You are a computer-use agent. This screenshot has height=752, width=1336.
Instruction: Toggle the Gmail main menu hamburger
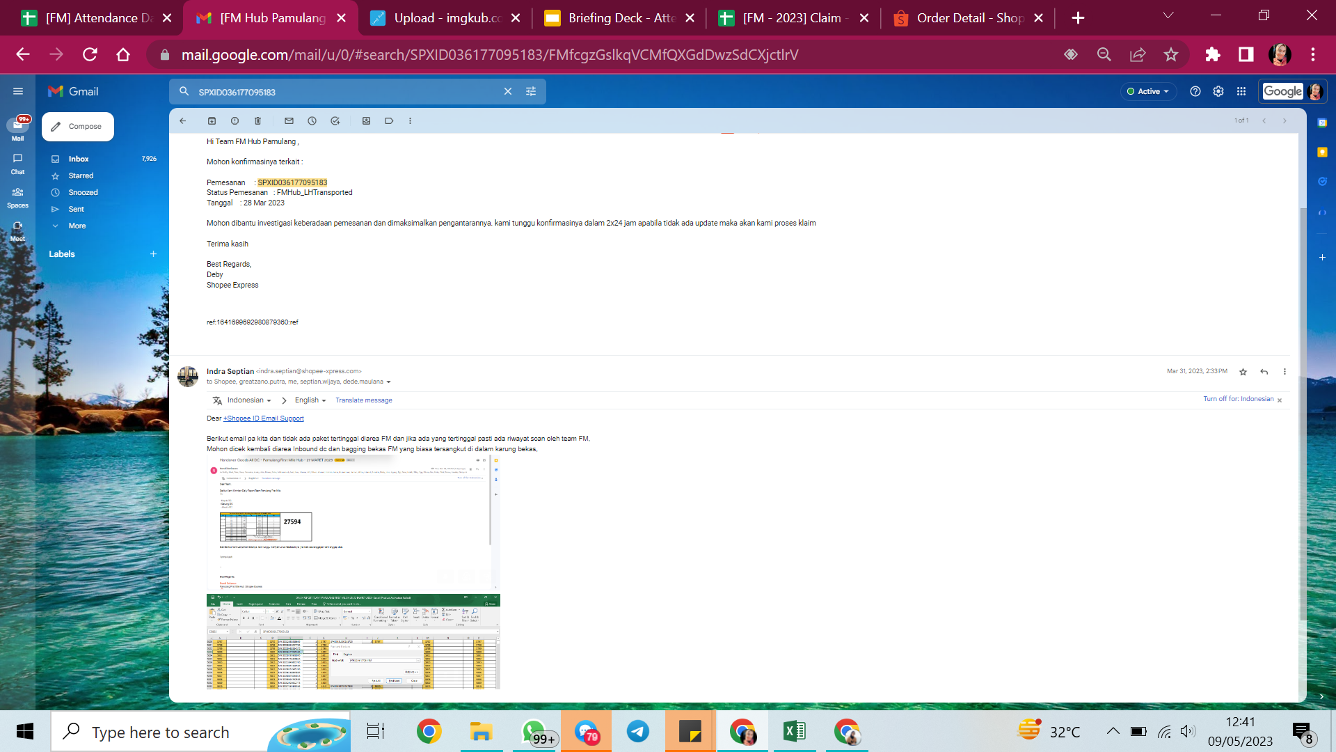[18, 91]
